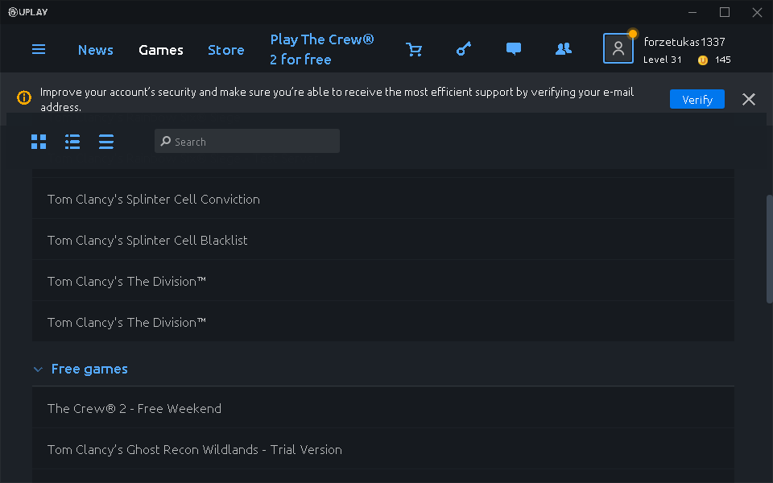Click the user profile avatar
Viewport: 773px width, 483px height.
618,48
